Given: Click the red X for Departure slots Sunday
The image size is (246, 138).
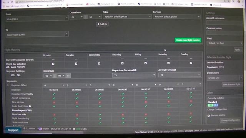Looking at the screenshot, I should (x=191, y=113).
